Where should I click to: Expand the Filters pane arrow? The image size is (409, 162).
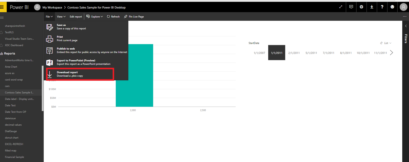[405, 26]
